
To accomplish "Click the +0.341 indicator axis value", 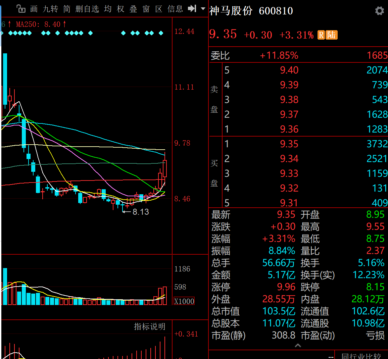I will coord(186,334).
